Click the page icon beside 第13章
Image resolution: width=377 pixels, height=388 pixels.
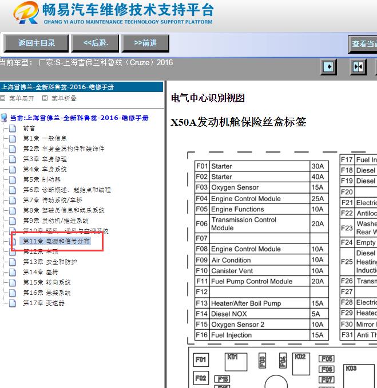point(13,262)
